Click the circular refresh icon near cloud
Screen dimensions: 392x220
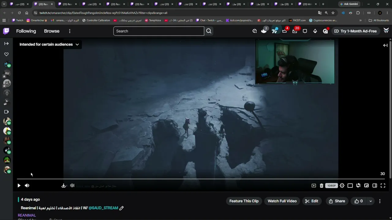[254, 31]
